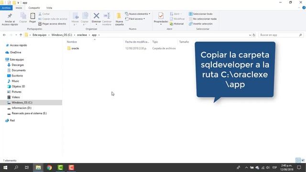Open Fácil acceso dropdown
Viewport: 306px width, 172px height.
(135, 19)
